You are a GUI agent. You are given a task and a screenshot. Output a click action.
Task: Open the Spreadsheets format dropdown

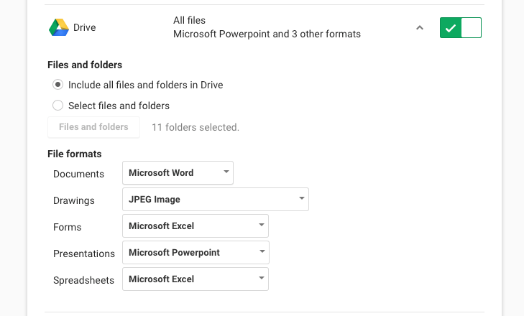196,279
